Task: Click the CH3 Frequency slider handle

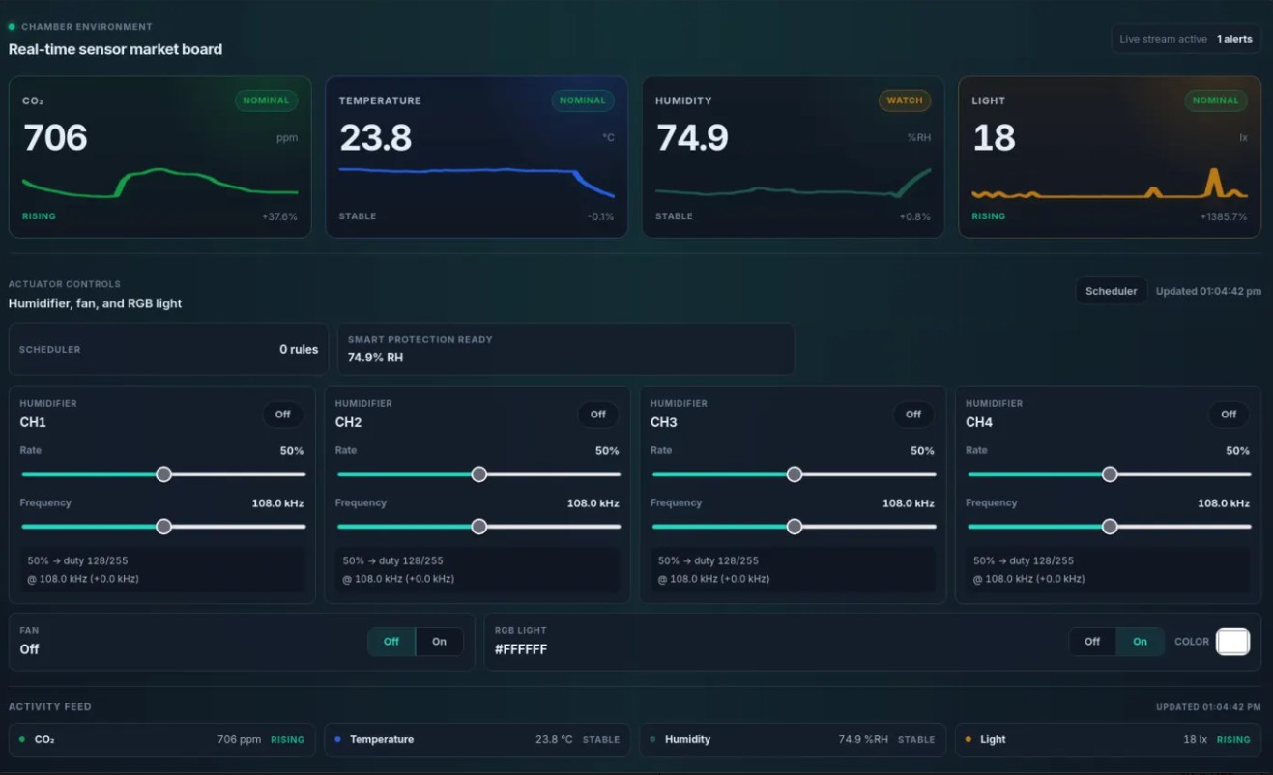Action: click(795, 527)
